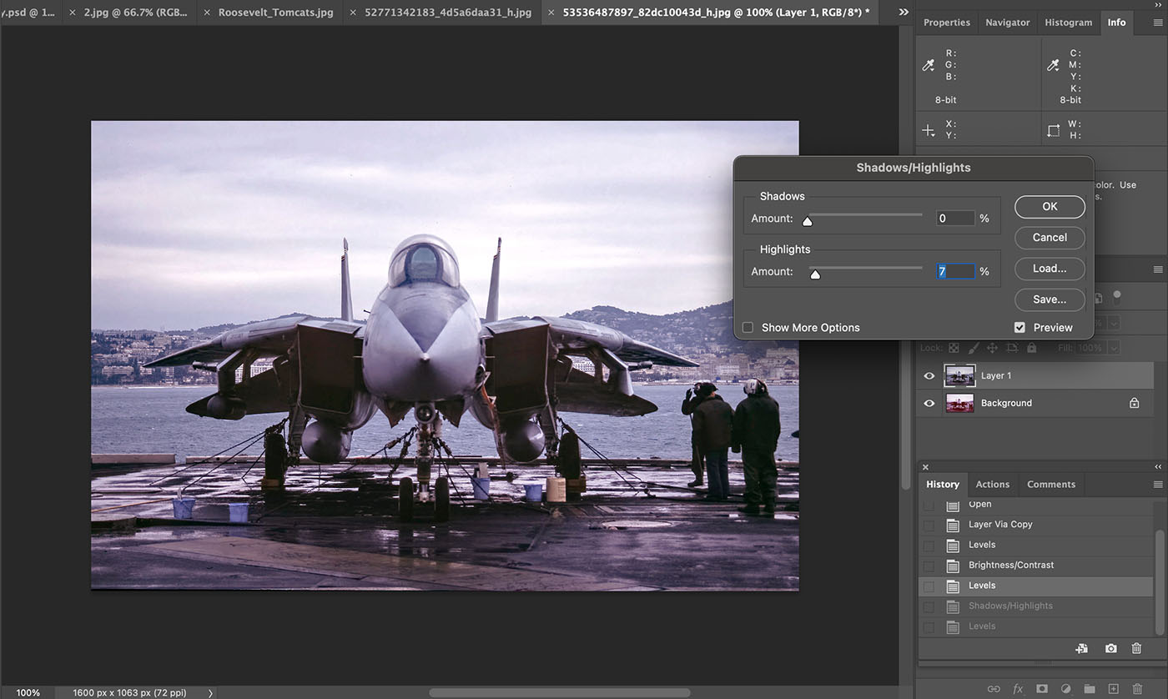Select the Background layer thumbnail
This screenshot has width=1168, height=699.
pyautogui.click(x=959, y=404)
